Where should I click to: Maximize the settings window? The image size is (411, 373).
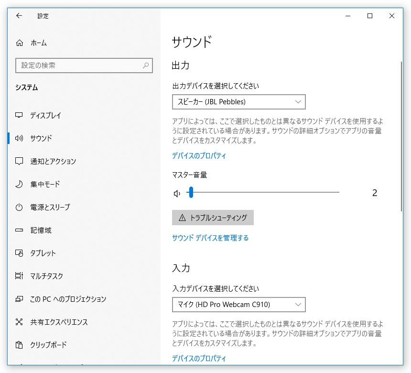click(370, 16)
